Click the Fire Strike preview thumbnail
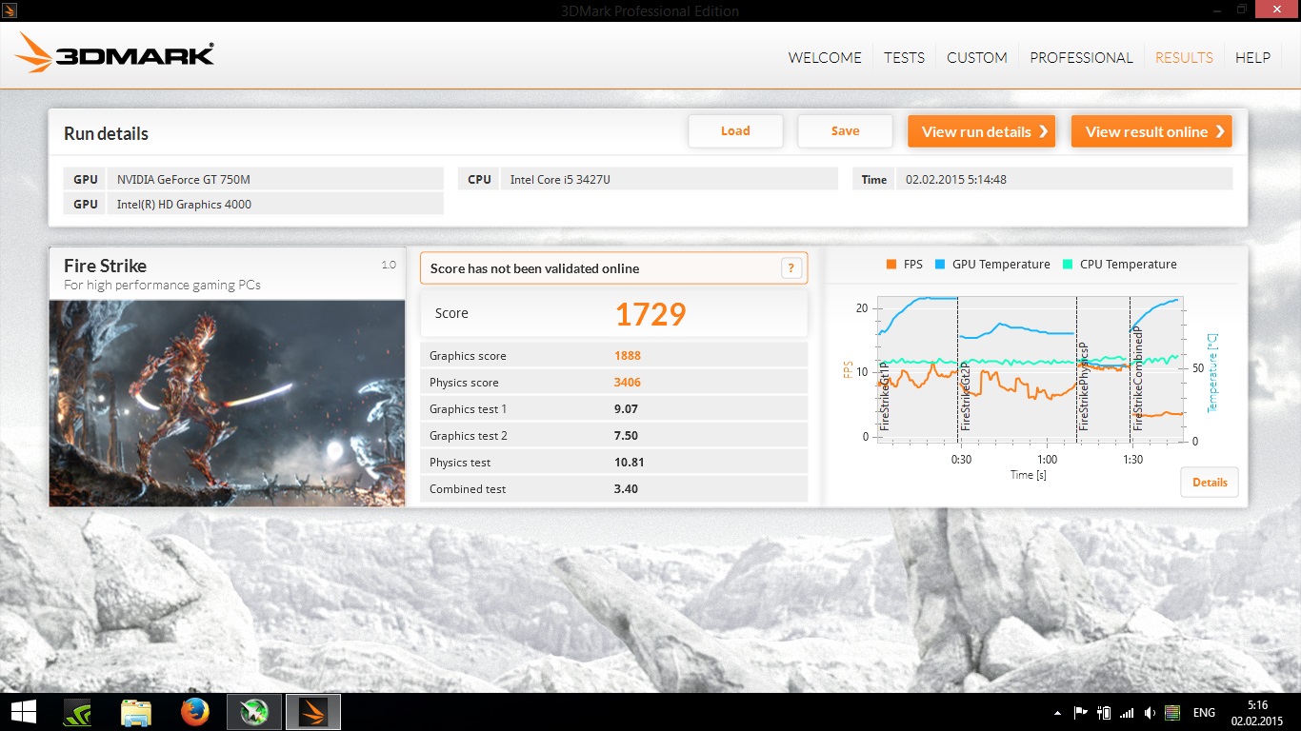Image resolution: width=1301 pixels, height=731 pixels. coord(227,403)
